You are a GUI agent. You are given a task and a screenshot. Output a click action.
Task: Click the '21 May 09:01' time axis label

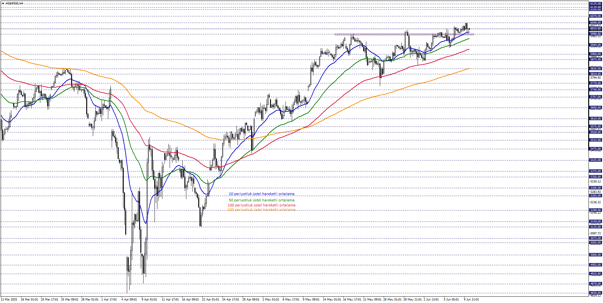(372, 300)
